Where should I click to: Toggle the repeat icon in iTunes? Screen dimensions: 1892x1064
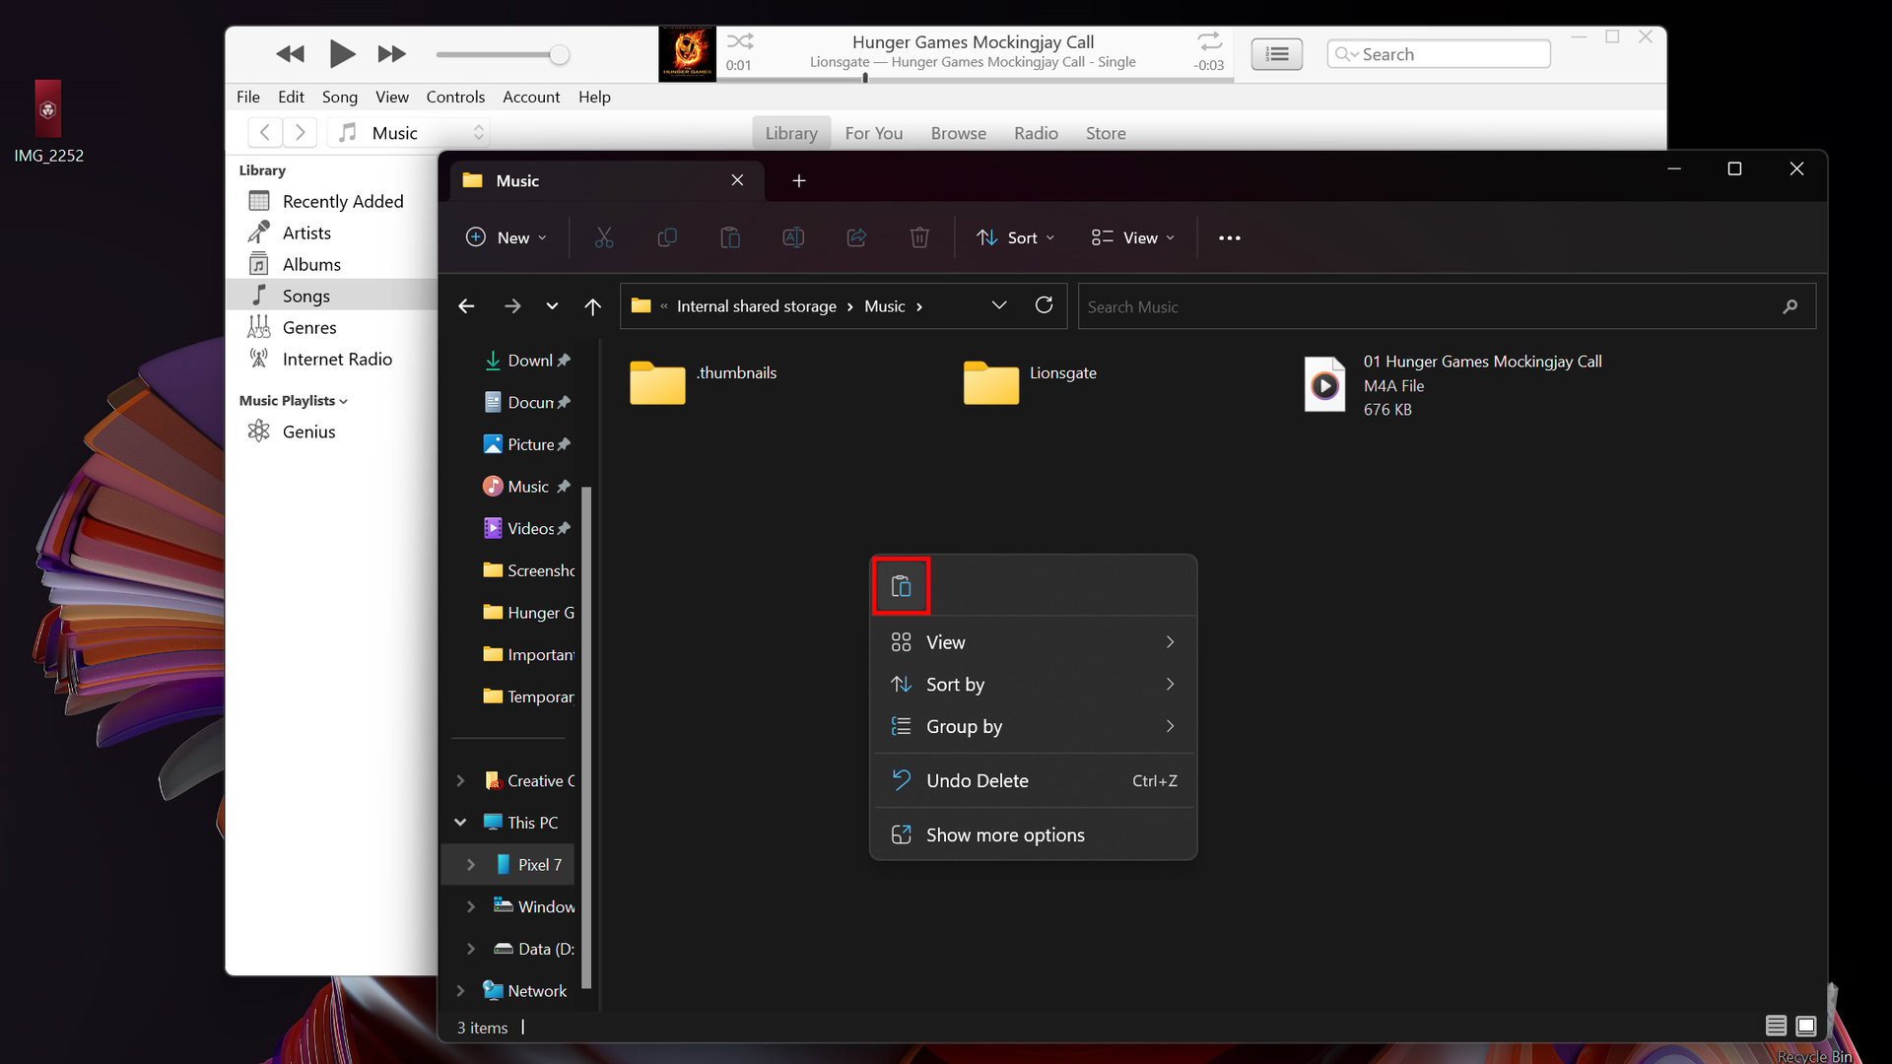(1209, 41)
